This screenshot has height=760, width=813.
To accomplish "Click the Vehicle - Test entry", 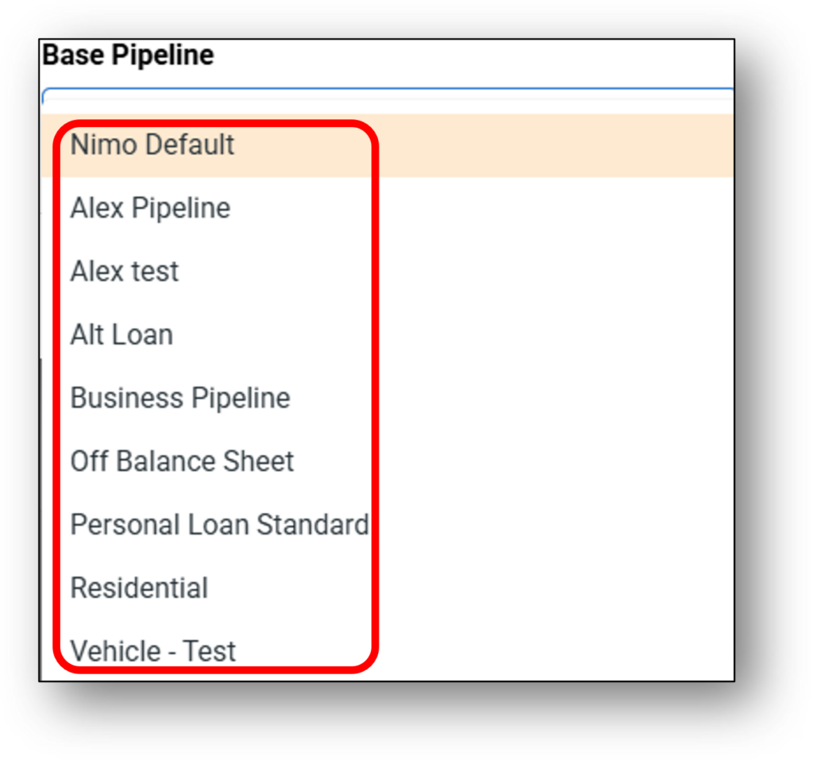I will tap(153, 651).
